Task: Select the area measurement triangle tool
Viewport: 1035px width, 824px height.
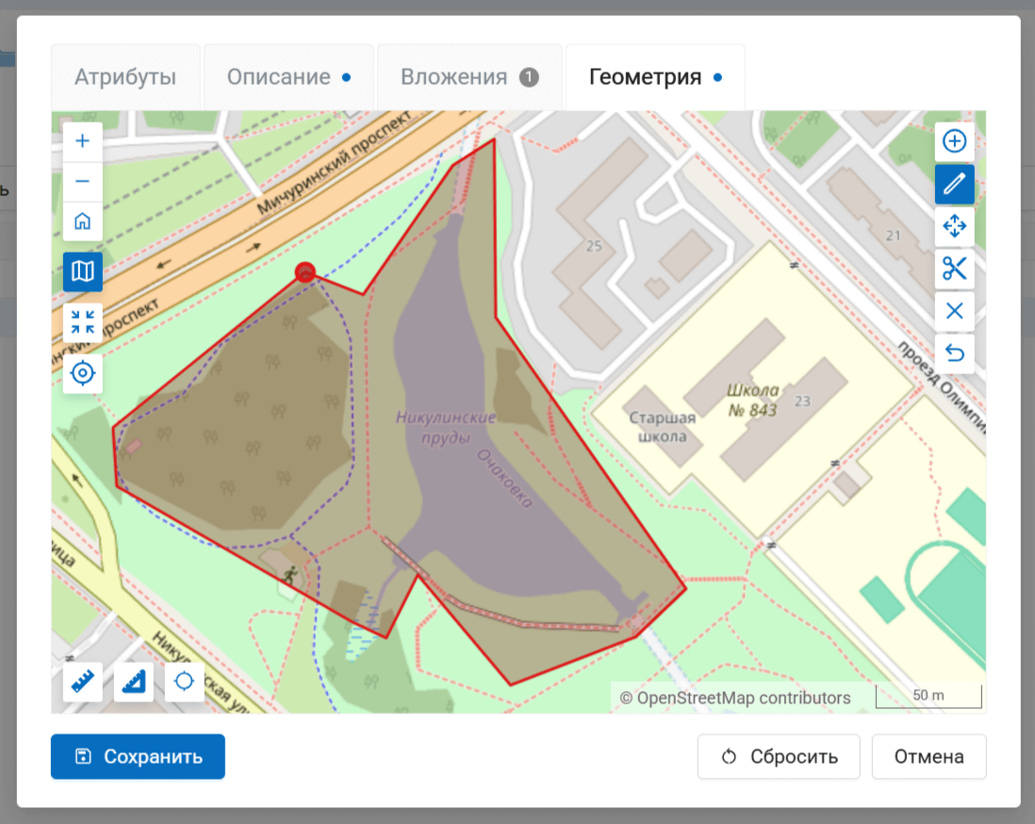Action: coord(134,681)
